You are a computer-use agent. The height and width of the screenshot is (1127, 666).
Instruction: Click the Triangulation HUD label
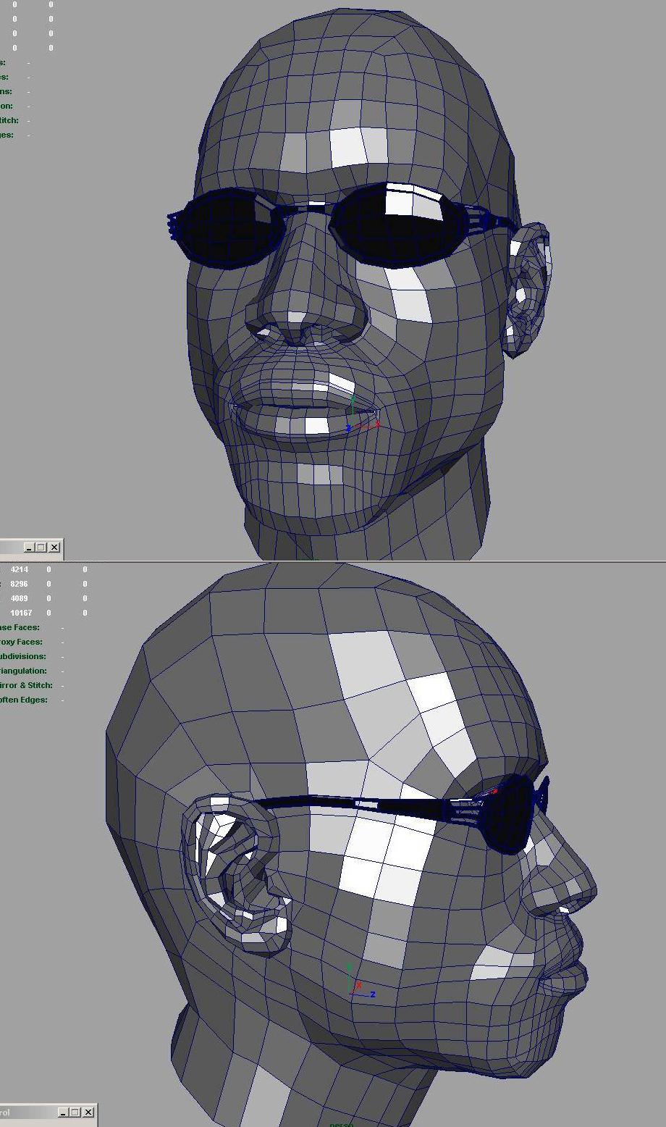click(23, 671)
